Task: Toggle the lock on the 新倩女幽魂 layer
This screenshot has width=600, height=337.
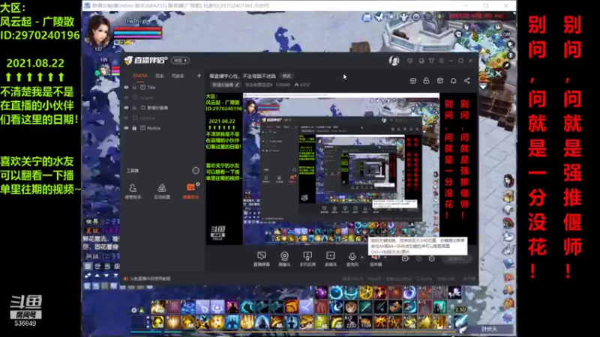Action: click(134, 108)
